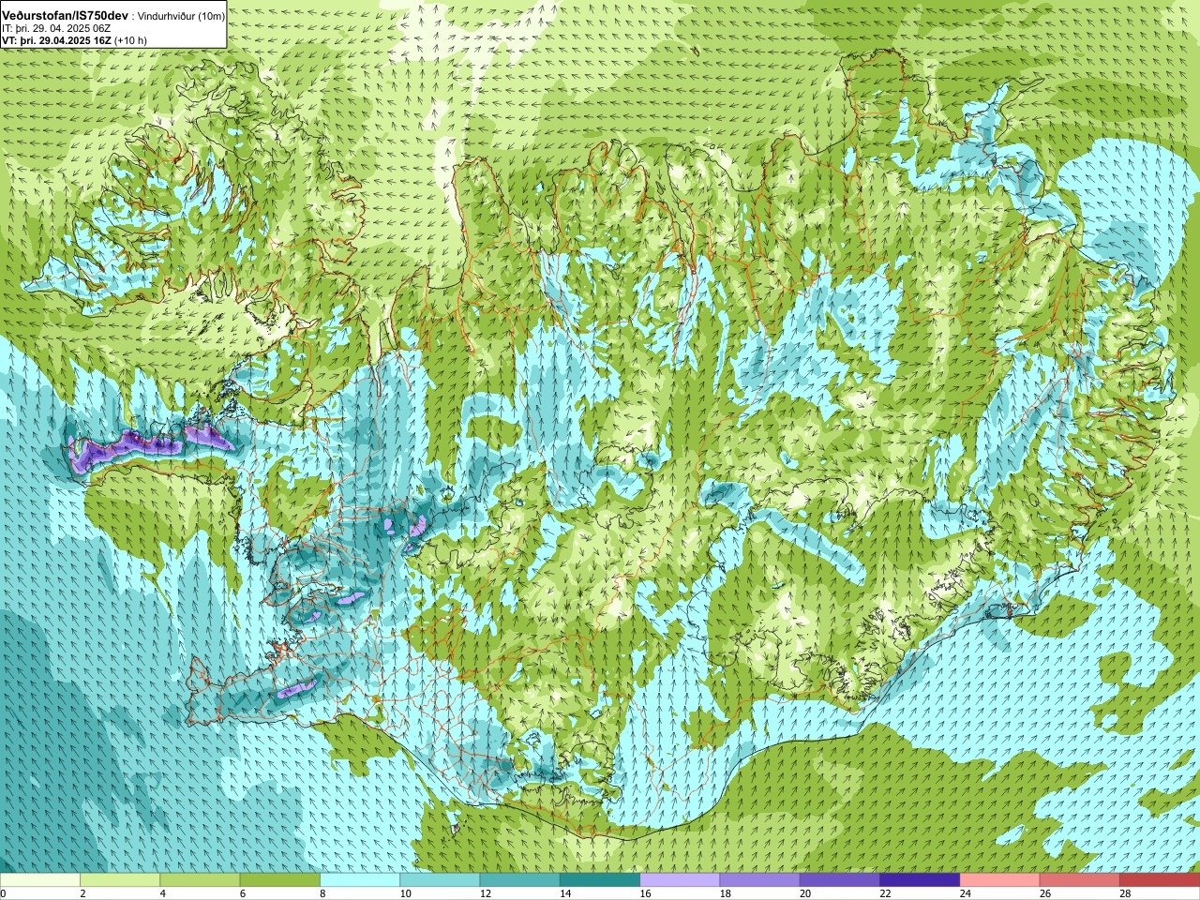The width and height of the screenshot is (1200, 900).
Task: Click the light lime 2–4 legend swatch
Action: tap(120, 880)
